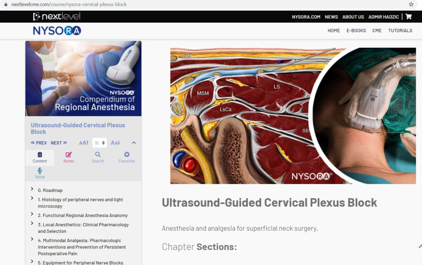Go to the NEXT chapter
Screen dimensions: 422x265
[59, 143]
